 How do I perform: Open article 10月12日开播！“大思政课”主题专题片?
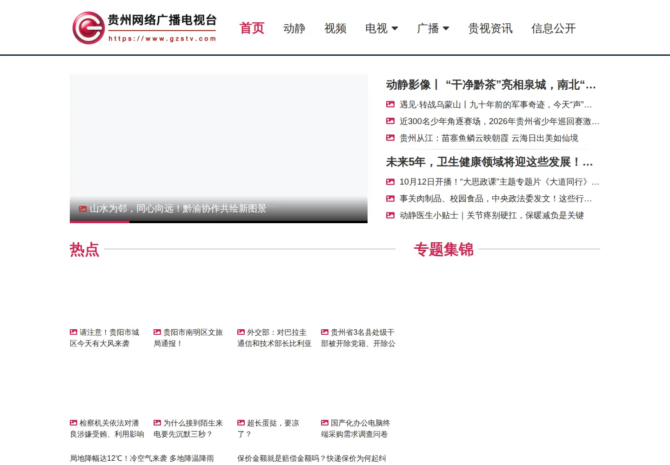(499, 182)
